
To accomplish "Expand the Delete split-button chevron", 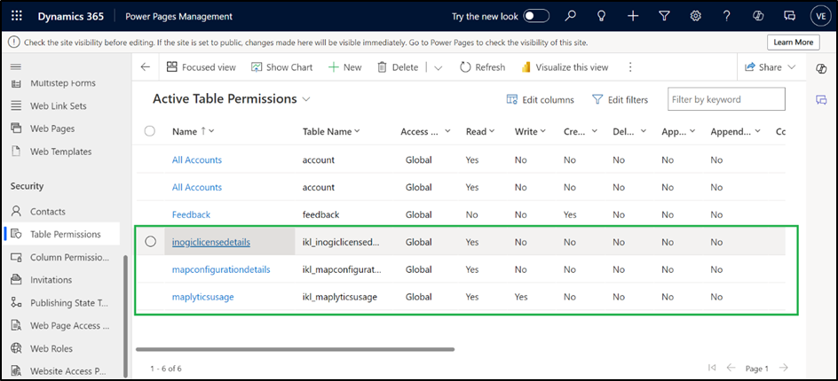I will [438, 67].
